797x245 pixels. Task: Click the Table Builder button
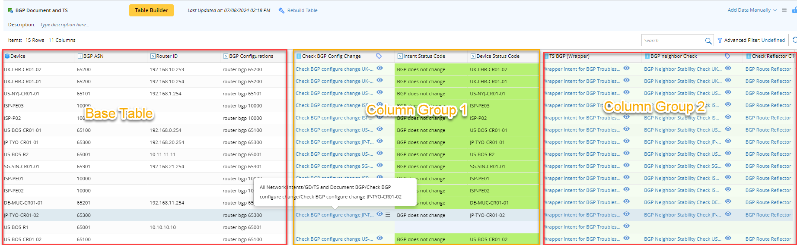click(151, 10)
